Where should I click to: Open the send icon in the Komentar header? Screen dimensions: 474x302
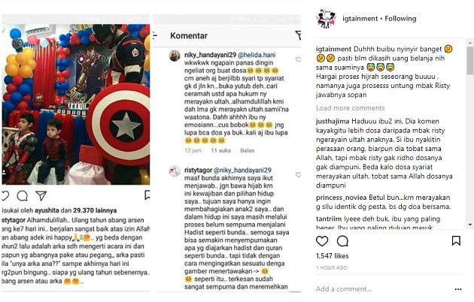(298, 35)
